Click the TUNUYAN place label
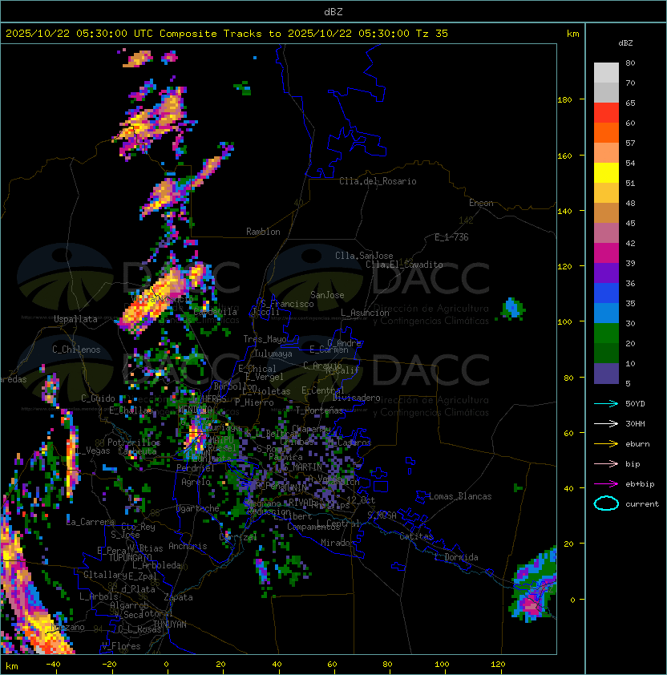The height and width of the screenshot is (675, 667). pos(170,624)
